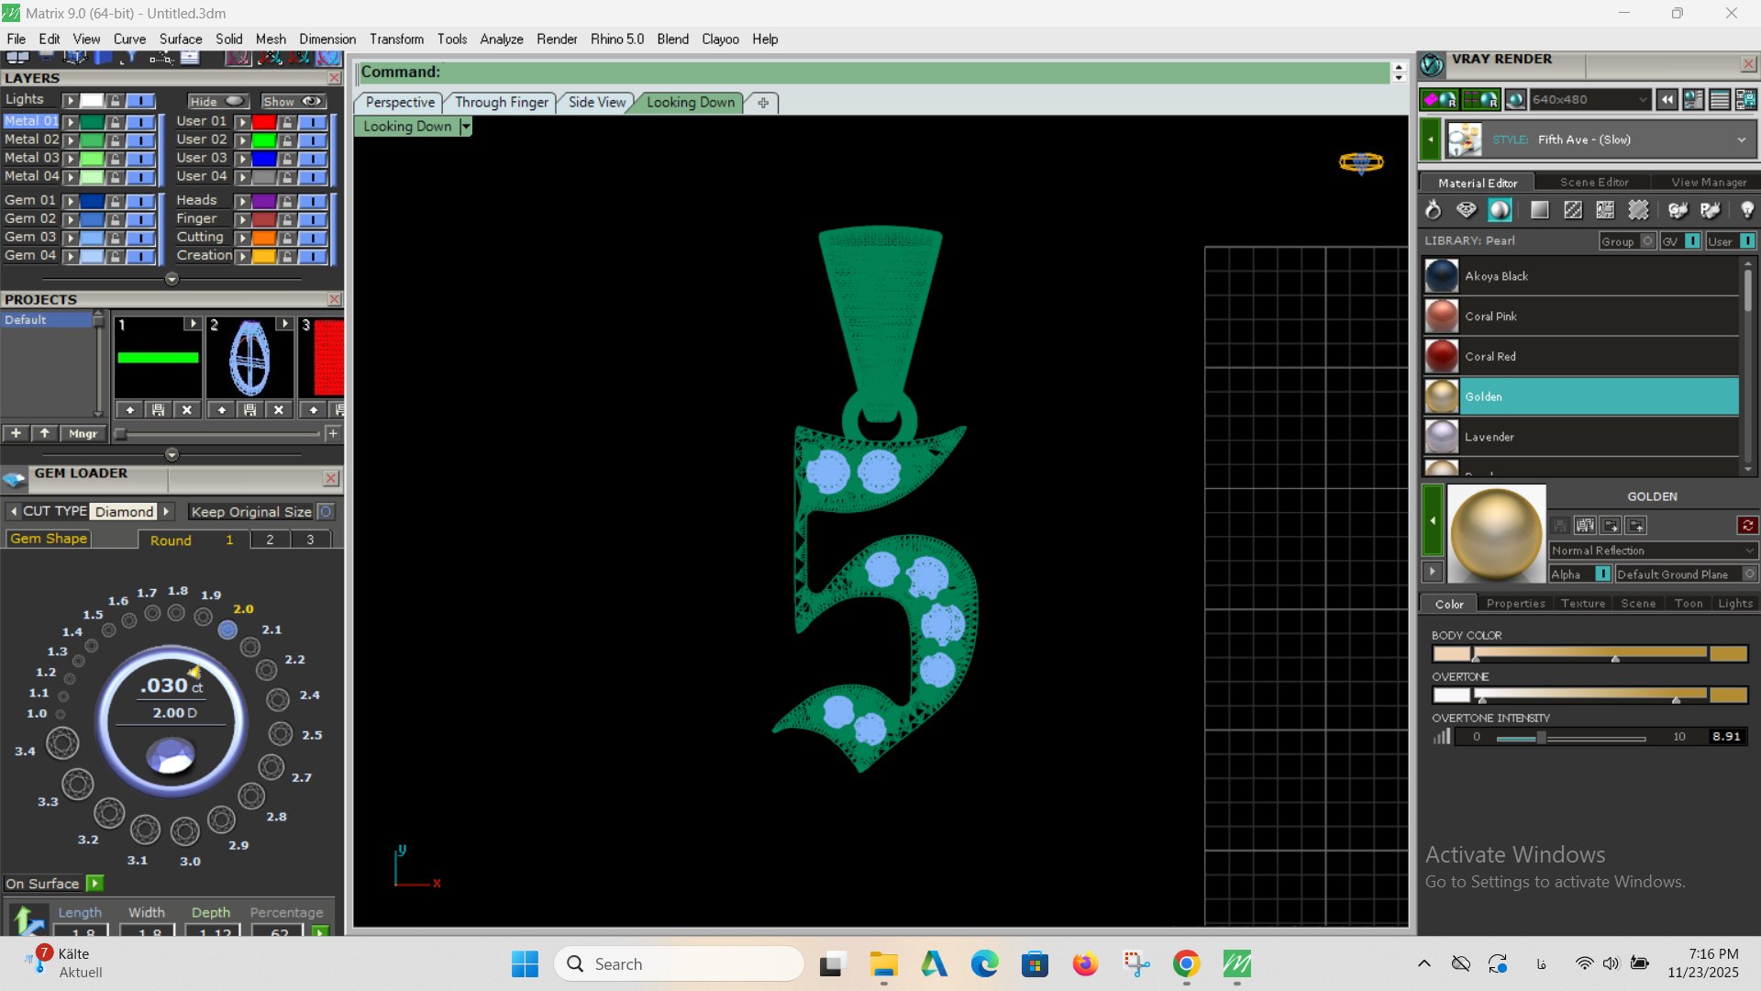Click the Show layers button

point(293,101)
